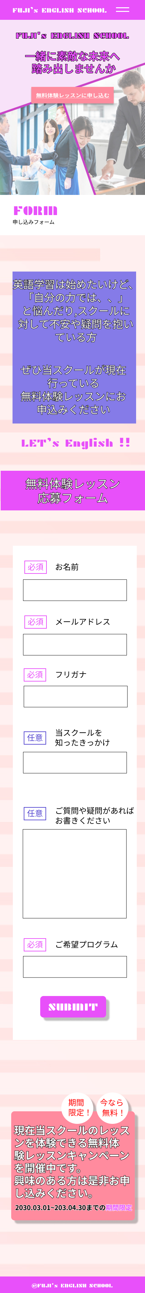Open the hamburger menu icon in the header
145x1293 pixels.
pos(123,10)
